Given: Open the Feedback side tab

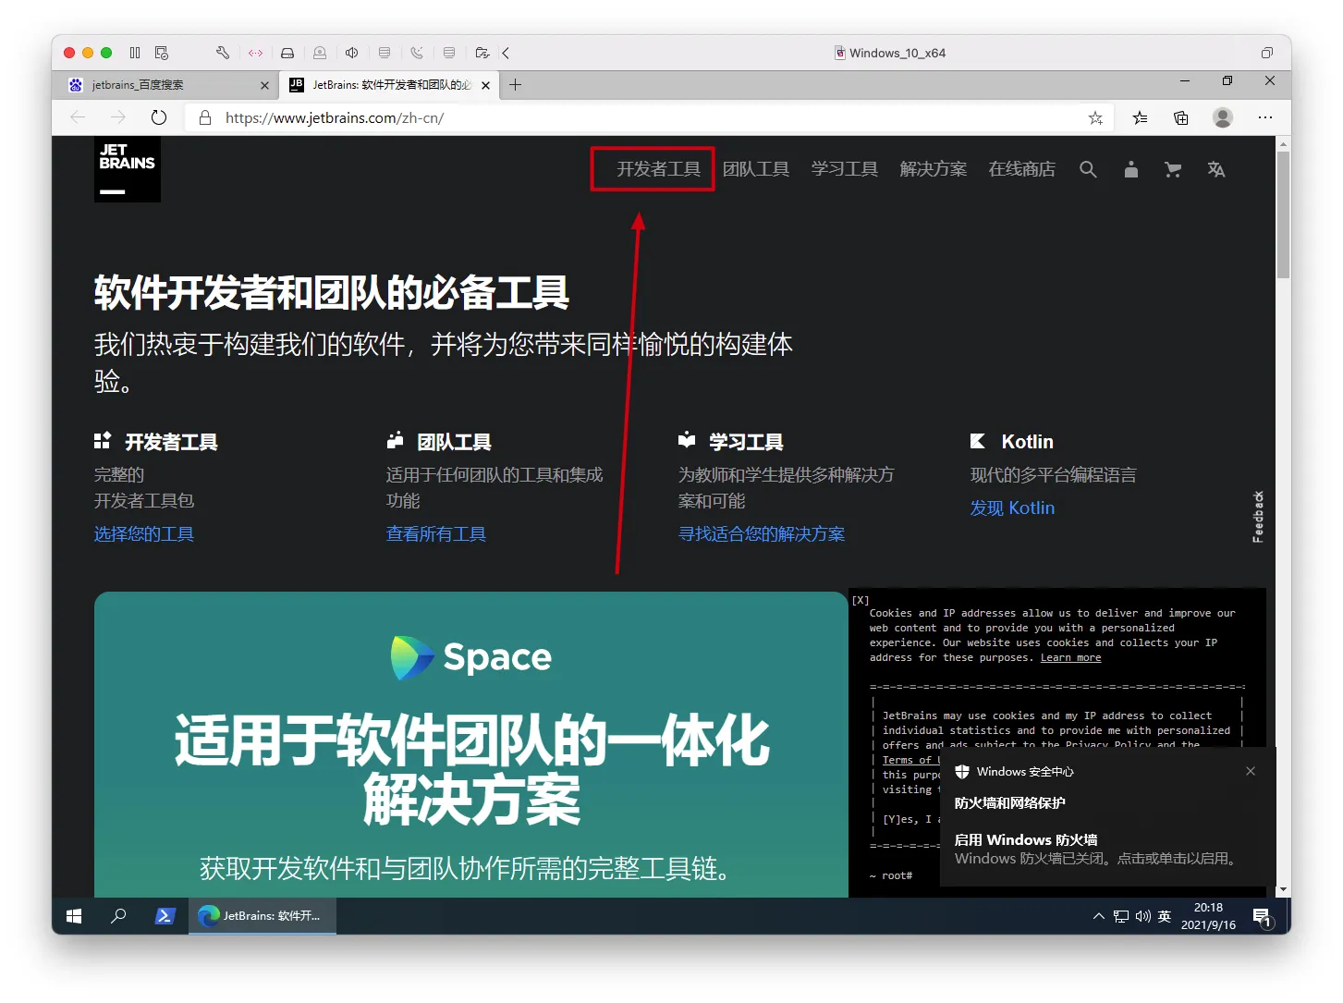Looking at the screenshot, I should click(1258, 517).
